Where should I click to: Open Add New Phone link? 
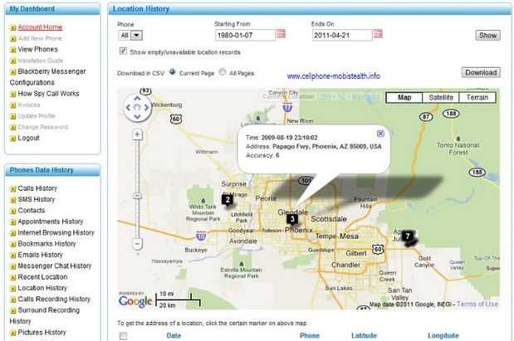tap(40, 38)
